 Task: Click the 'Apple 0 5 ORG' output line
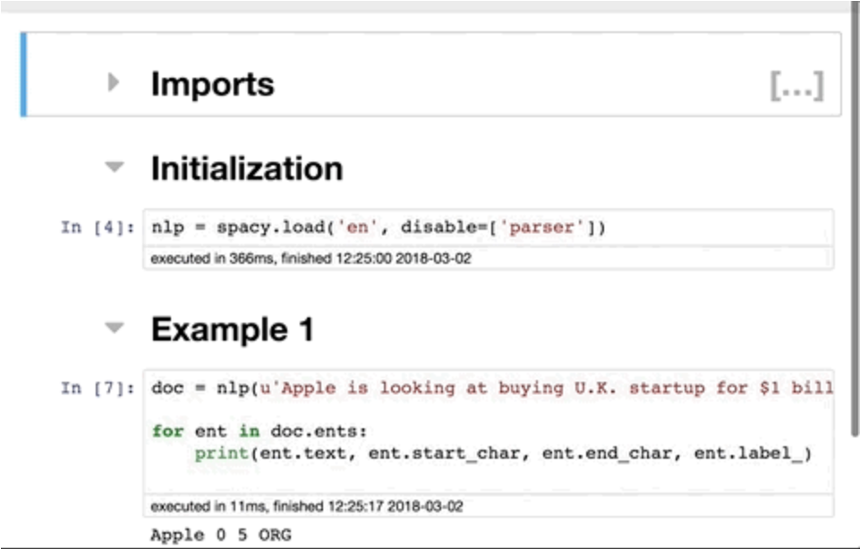pyautogui.click(x=221, y=535)
